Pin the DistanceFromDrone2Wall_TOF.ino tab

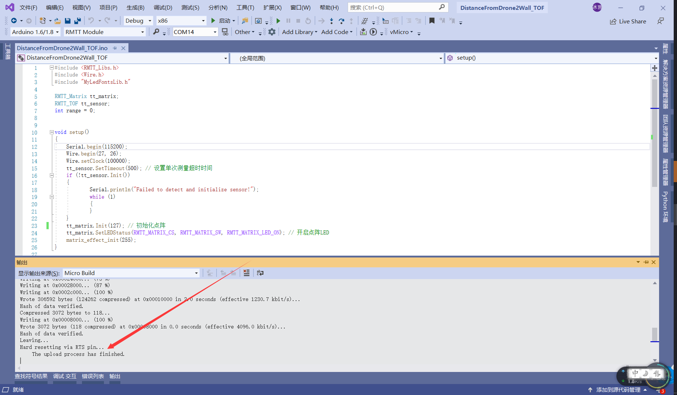pos(115,48)
